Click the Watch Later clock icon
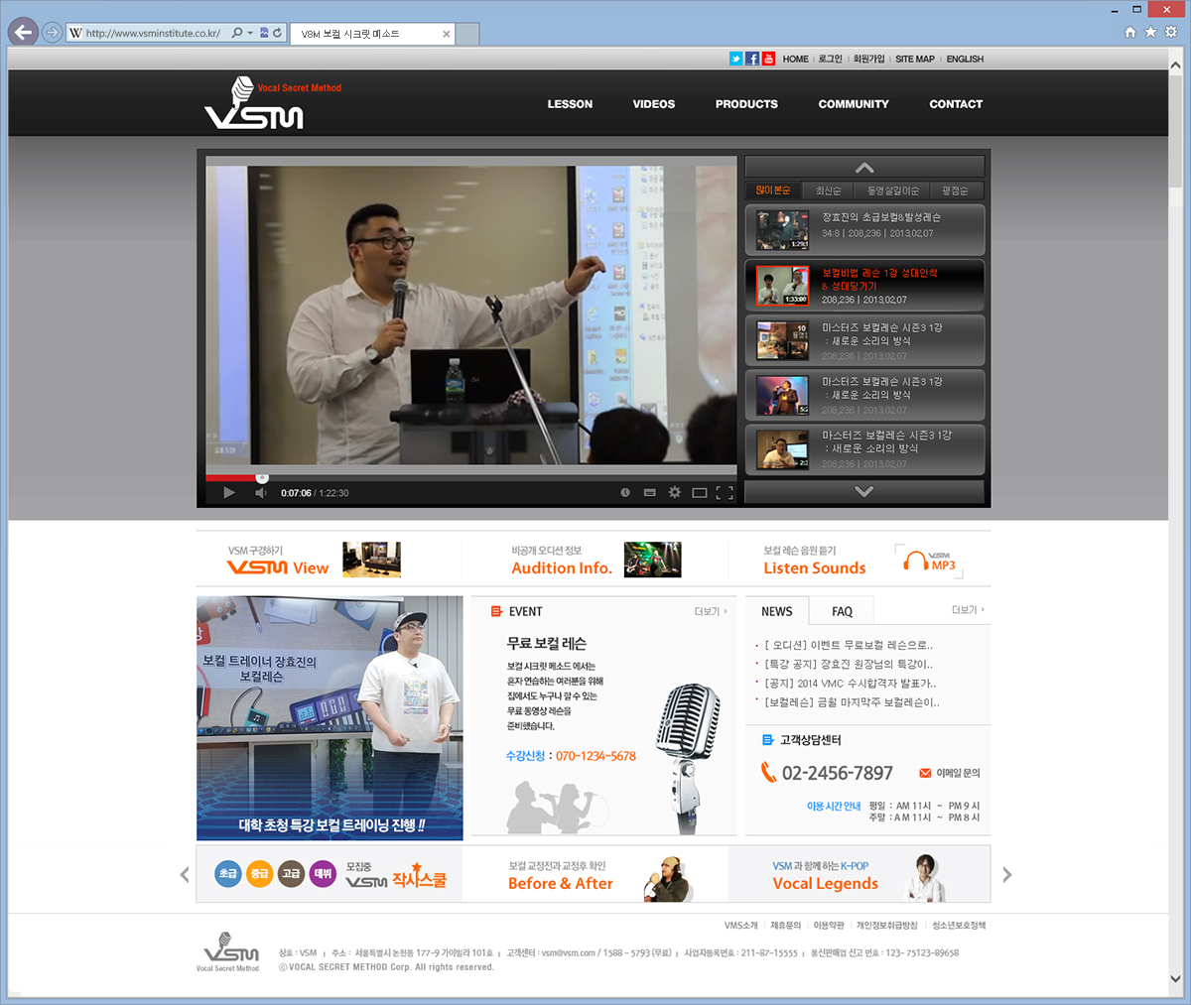The height and width of the screenshot is (1005, 1191). 625,493
